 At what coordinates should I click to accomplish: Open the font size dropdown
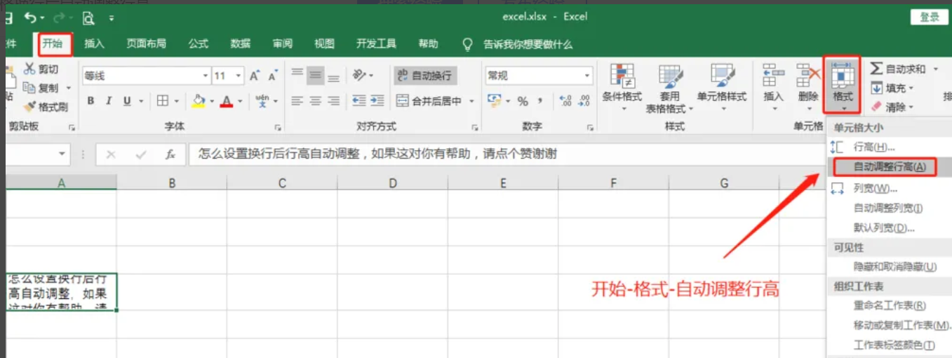239,76
